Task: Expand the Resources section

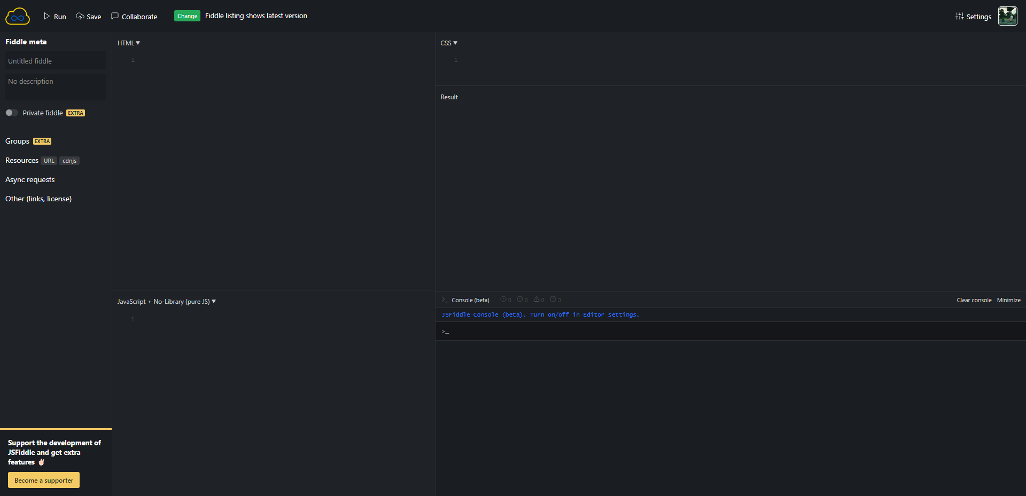Action: pyautogui.click(x=22, y=160)
